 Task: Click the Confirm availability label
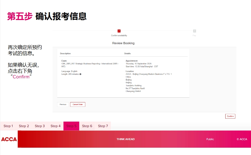pos(119,35)
